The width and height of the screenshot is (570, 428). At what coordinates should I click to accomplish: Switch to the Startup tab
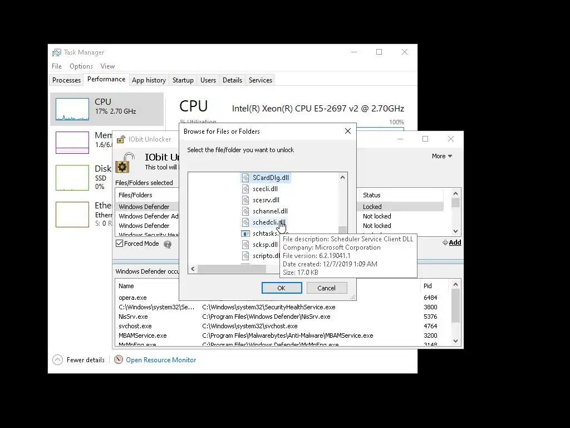click(x=183, y=80)
